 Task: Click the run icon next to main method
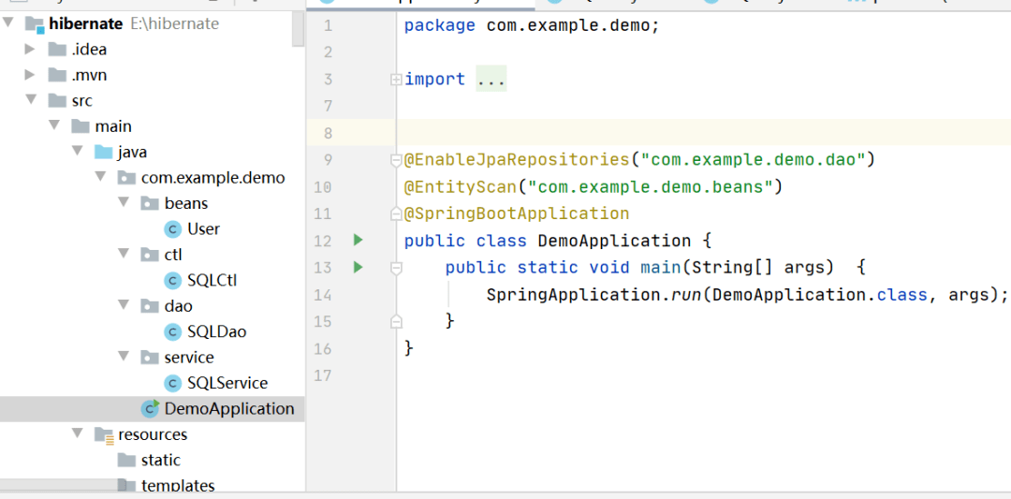(358, 268)
